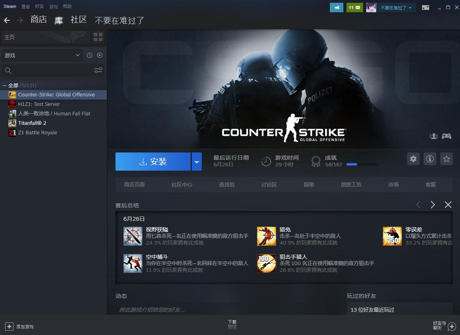This screenshot has width=460, height=335.
Task: Click the recent activity clock filter
Action: tap(89, 55)
